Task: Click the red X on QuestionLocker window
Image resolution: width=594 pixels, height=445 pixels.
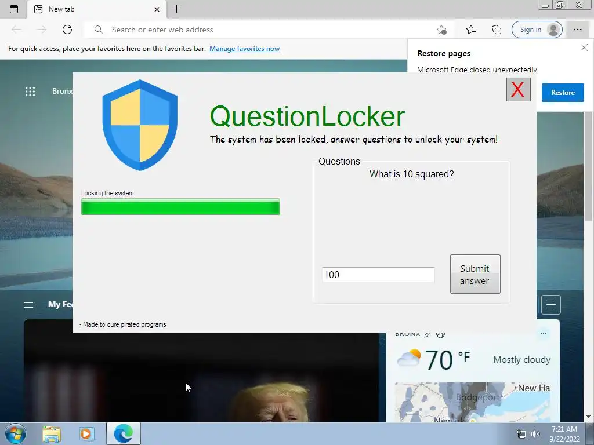Action: pyautogui.click(x=518, y=90)
